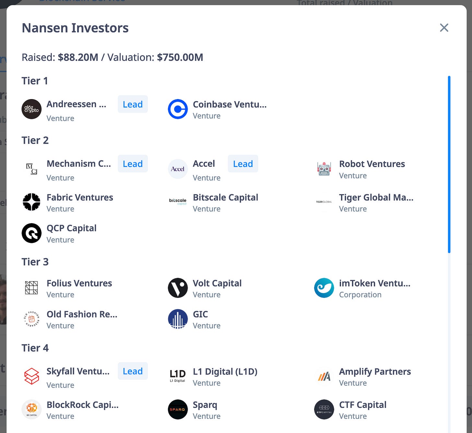This screenshot has width=472, height=433.
Task: Click the QCP Capital logo icon
Action: (x=31, y=233)
